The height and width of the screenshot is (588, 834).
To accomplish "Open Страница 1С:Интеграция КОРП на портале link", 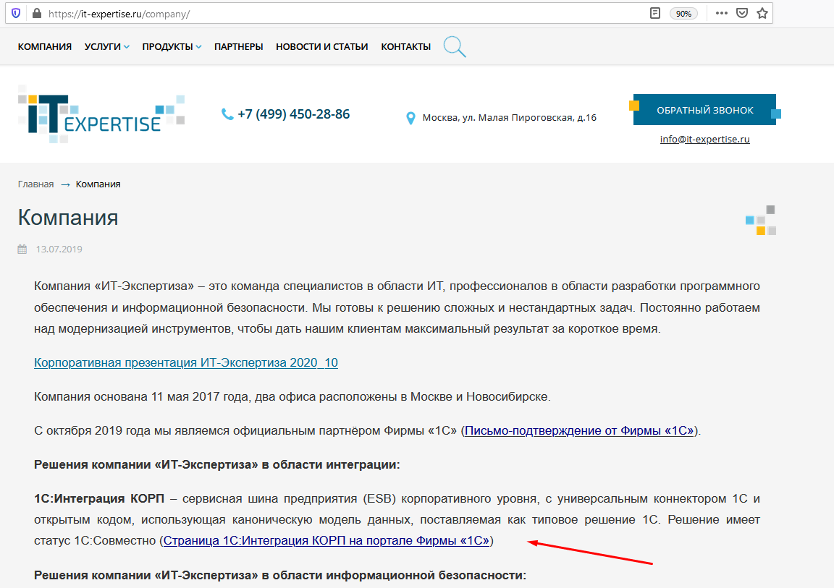I will [x=326, y=541].
